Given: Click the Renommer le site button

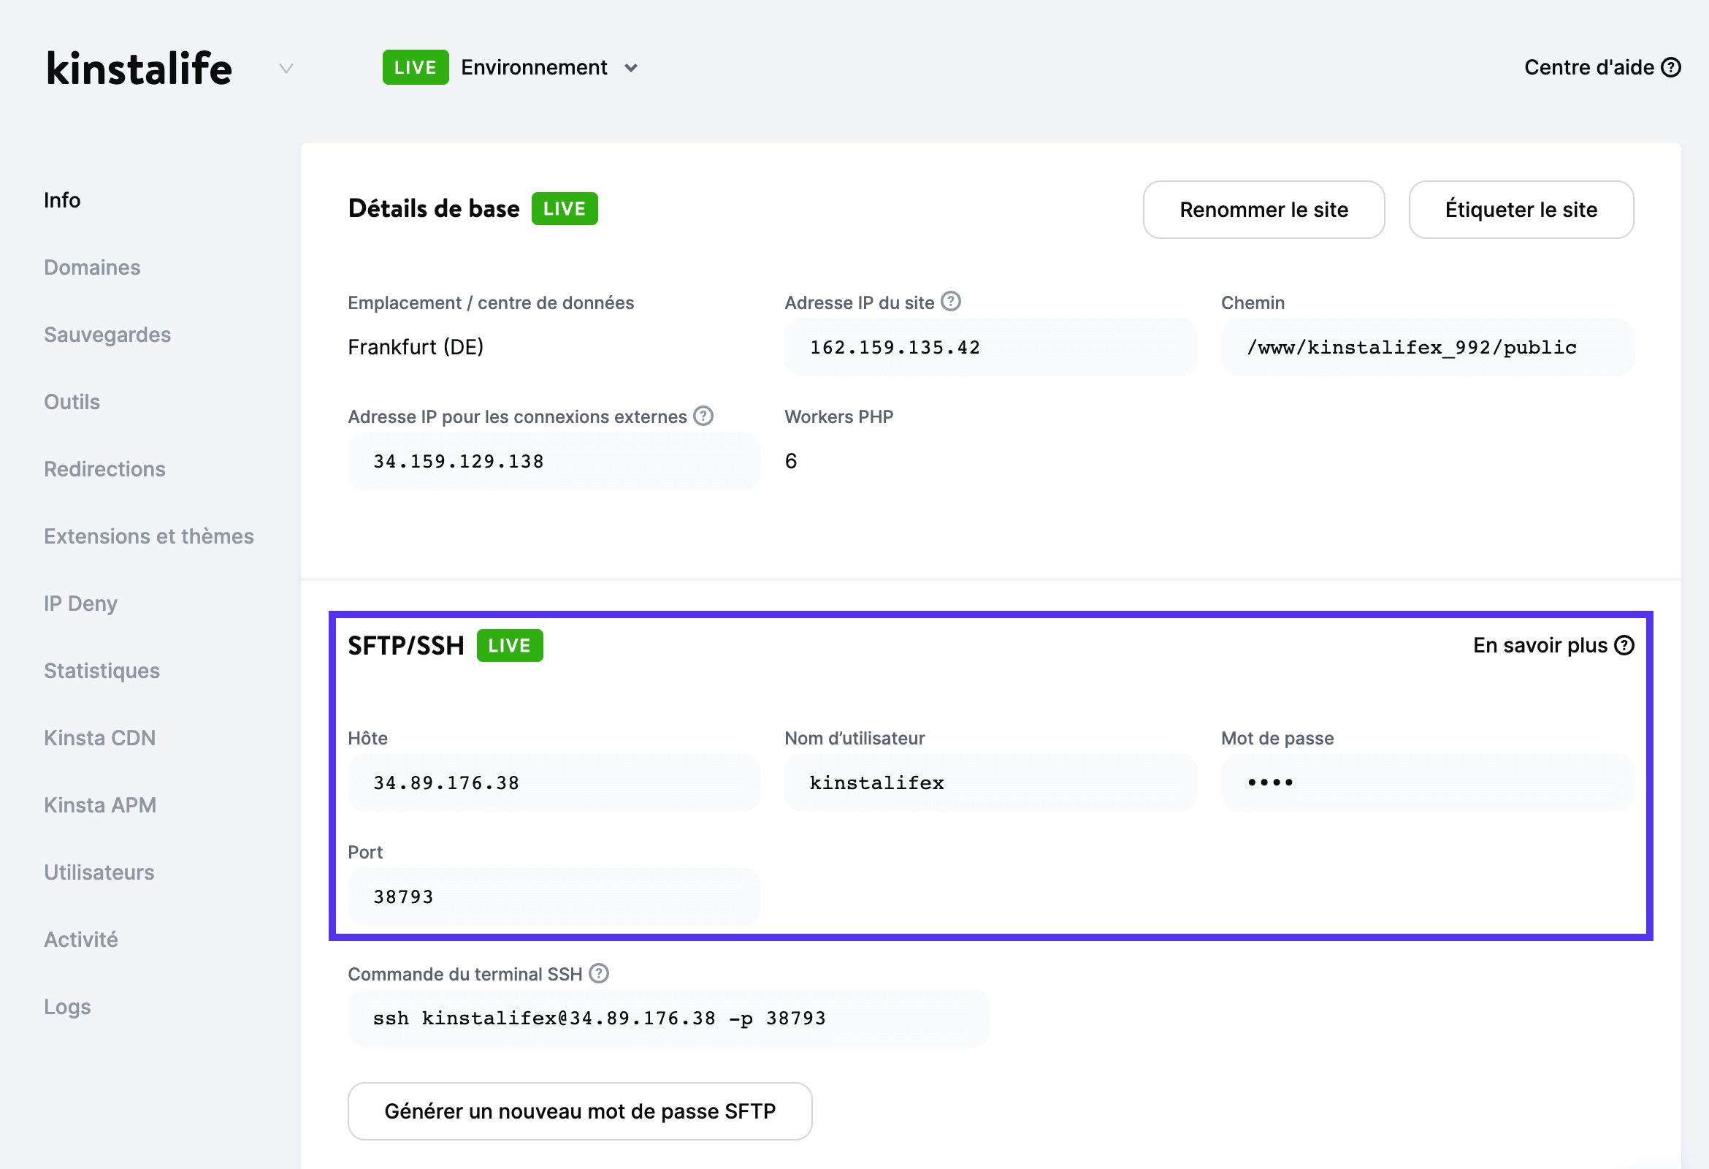Looking at the screenshot, I should (x=1263, y=210).
